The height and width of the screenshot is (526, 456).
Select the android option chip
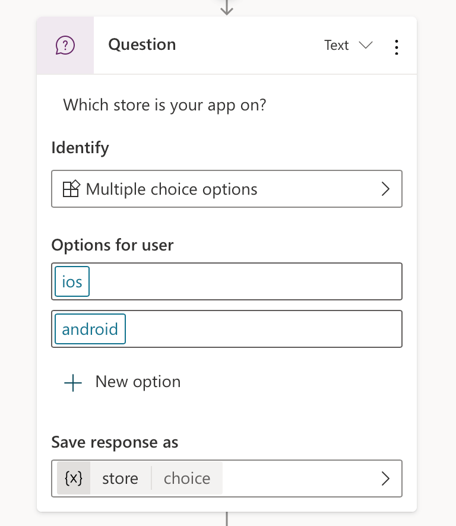pyautogui.click(x=90, y=329)
